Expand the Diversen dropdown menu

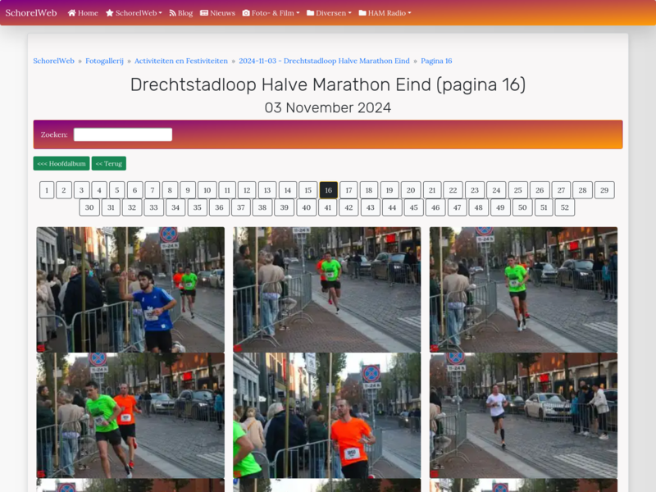(x=330, y=13)
